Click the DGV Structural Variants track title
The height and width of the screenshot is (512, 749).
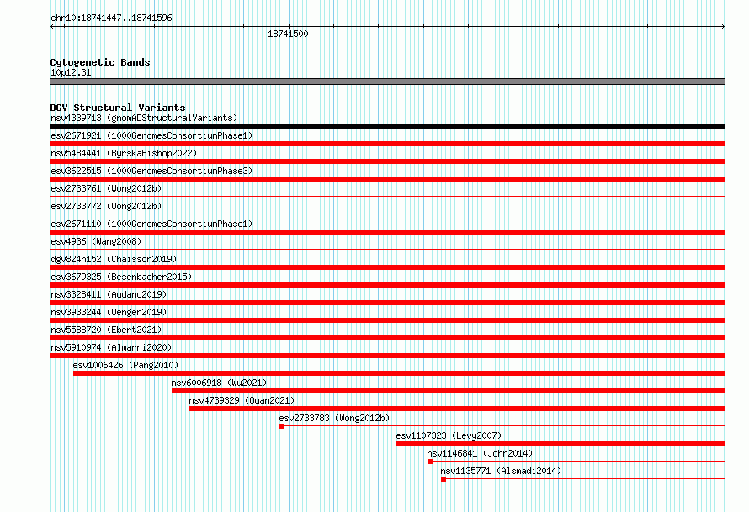coord(118,108)
